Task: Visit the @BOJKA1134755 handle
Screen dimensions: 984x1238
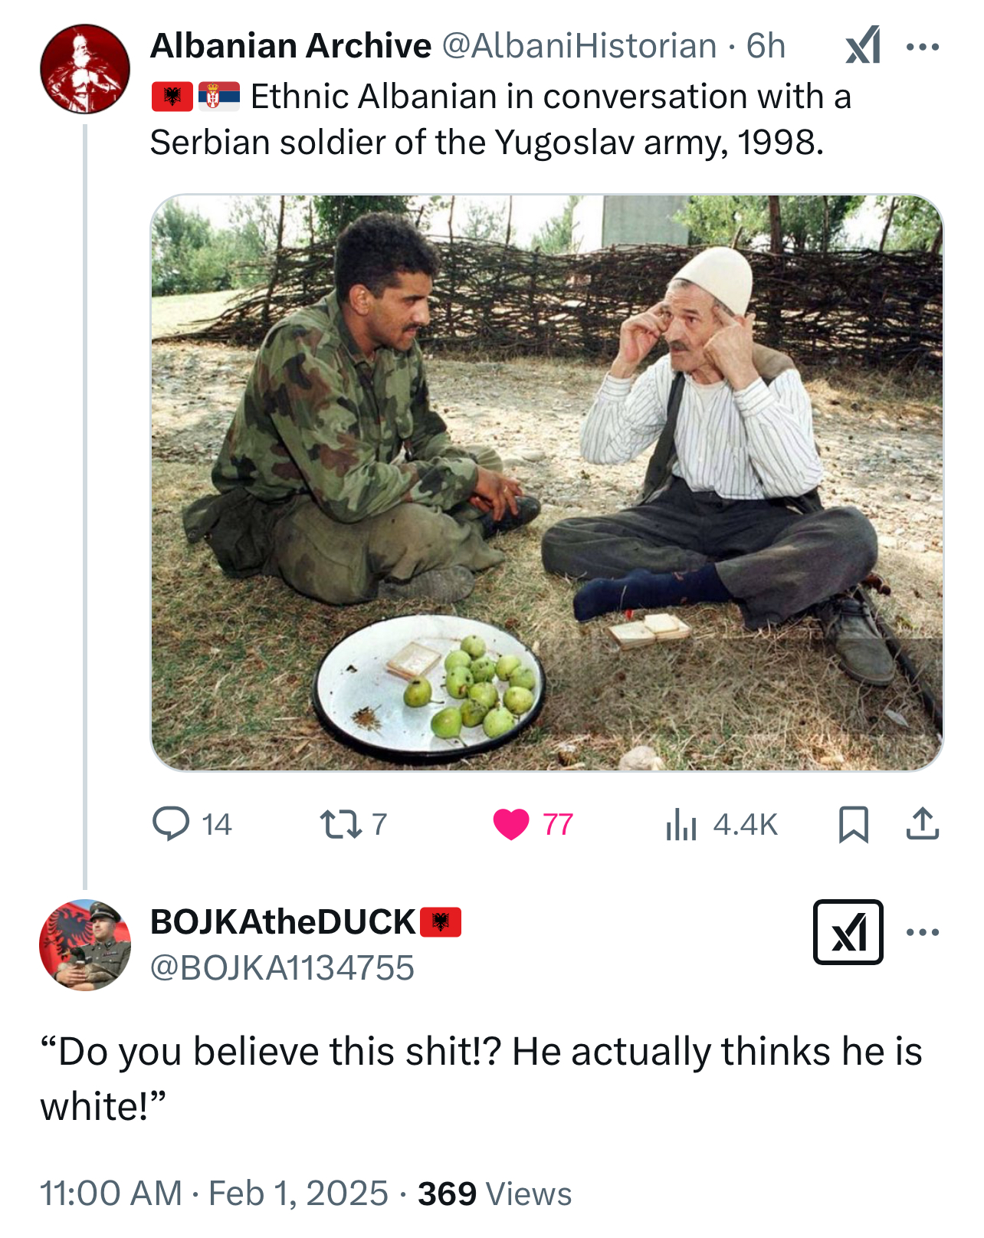Action: tap(282, 967)
